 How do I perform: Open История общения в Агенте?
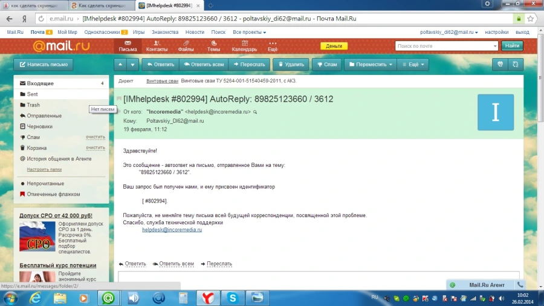[62, 158]
